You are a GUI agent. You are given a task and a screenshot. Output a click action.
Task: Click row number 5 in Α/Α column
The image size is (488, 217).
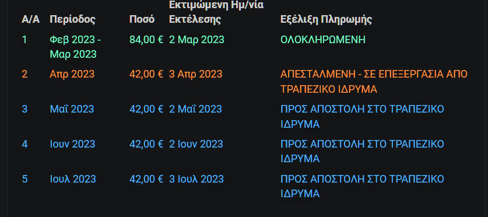pyautogui.click(x=25, y=179)
